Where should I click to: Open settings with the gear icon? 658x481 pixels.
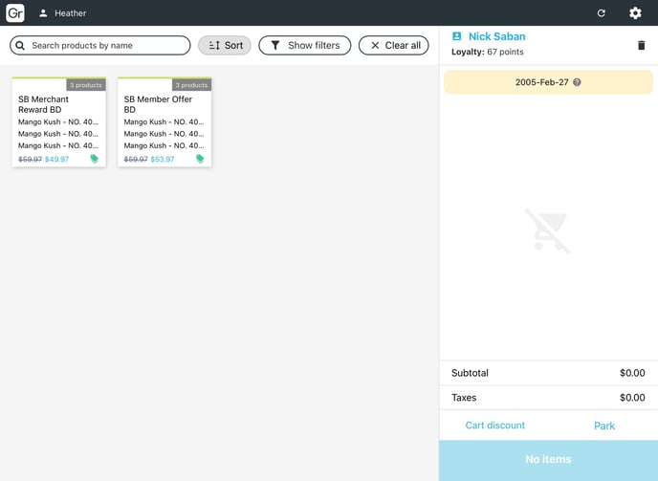point(635,13)
